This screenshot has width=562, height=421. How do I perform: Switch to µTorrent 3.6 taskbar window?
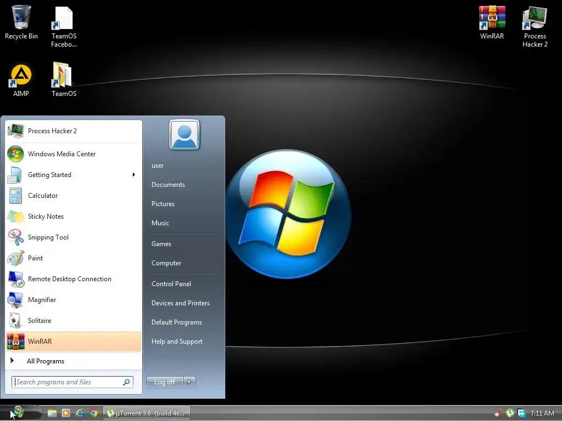click(147, 413)
